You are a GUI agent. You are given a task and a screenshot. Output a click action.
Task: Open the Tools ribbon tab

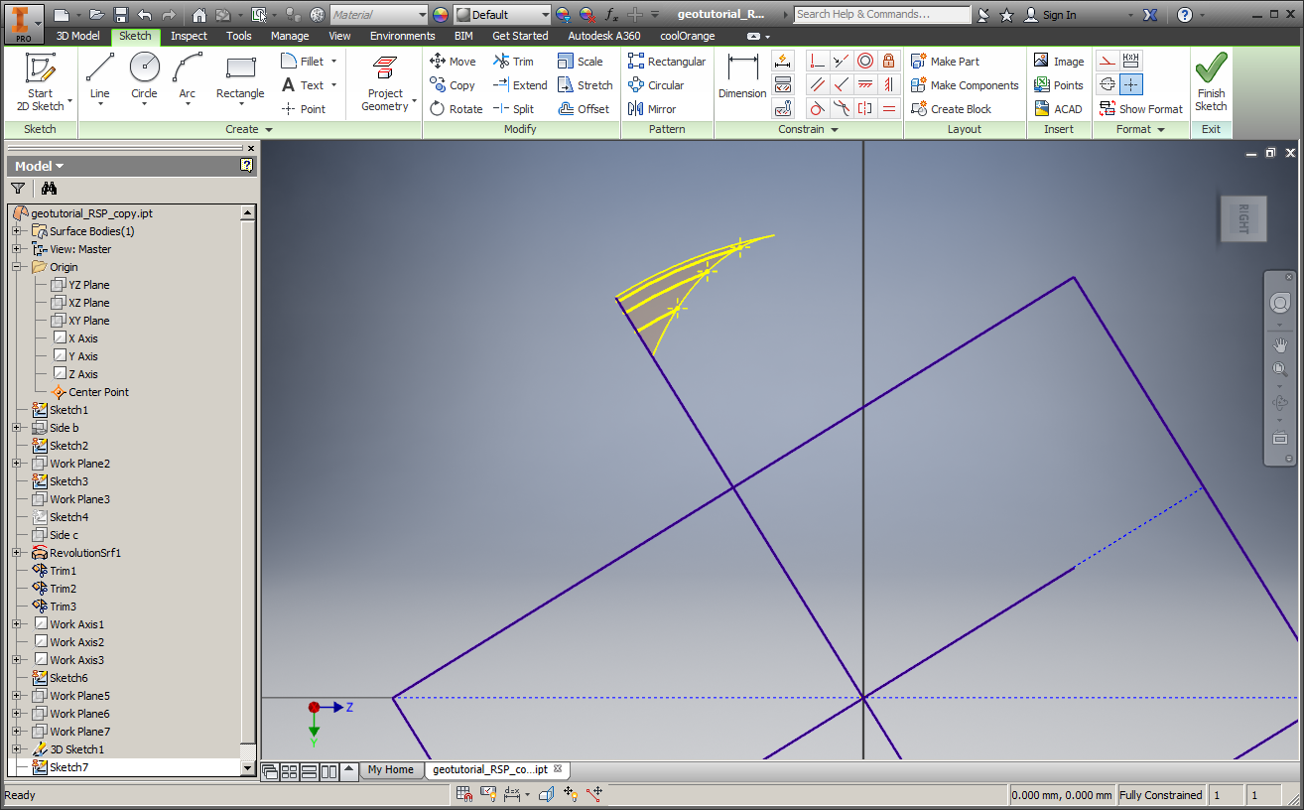tap(238, 36)
